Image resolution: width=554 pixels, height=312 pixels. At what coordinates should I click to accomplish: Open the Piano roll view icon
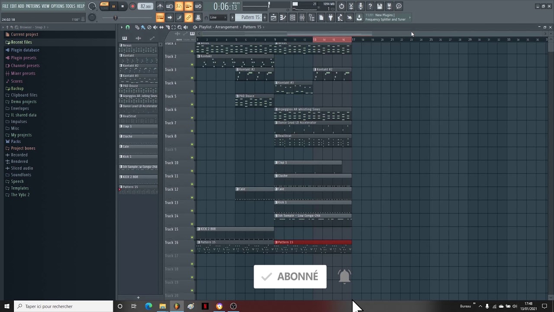pyautogui.click(x=283, y=17)
